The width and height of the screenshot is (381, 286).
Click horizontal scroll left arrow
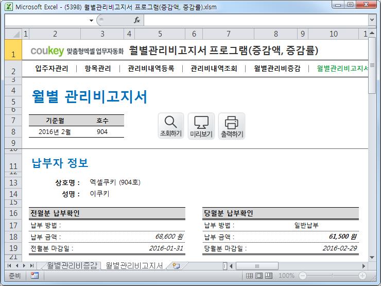coord(231,266)
